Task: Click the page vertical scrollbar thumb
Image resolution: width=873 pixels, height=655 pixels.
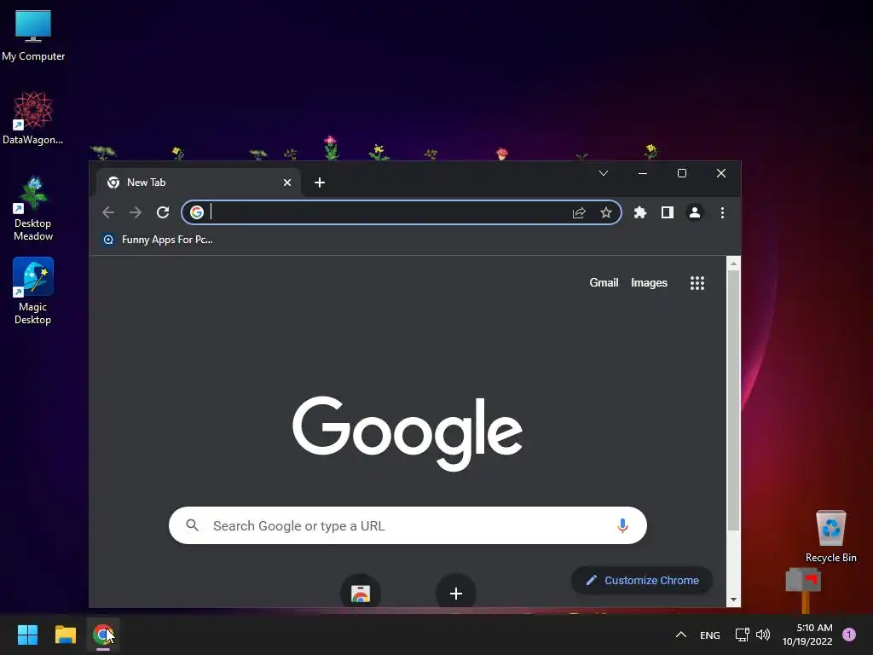Action: [x=733, y=400]
